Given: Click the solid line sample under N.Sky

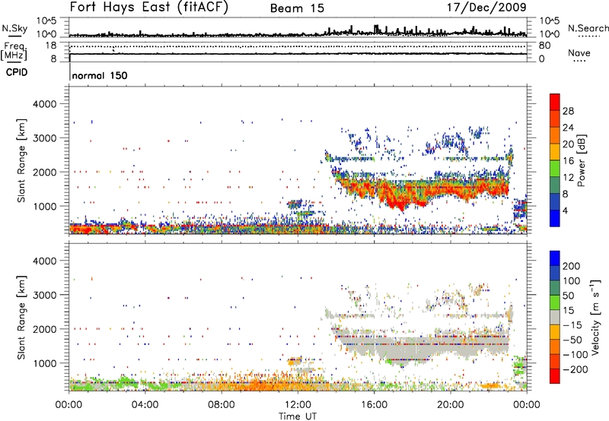Looking at the screenshot, I should click(x=14, y=36).
